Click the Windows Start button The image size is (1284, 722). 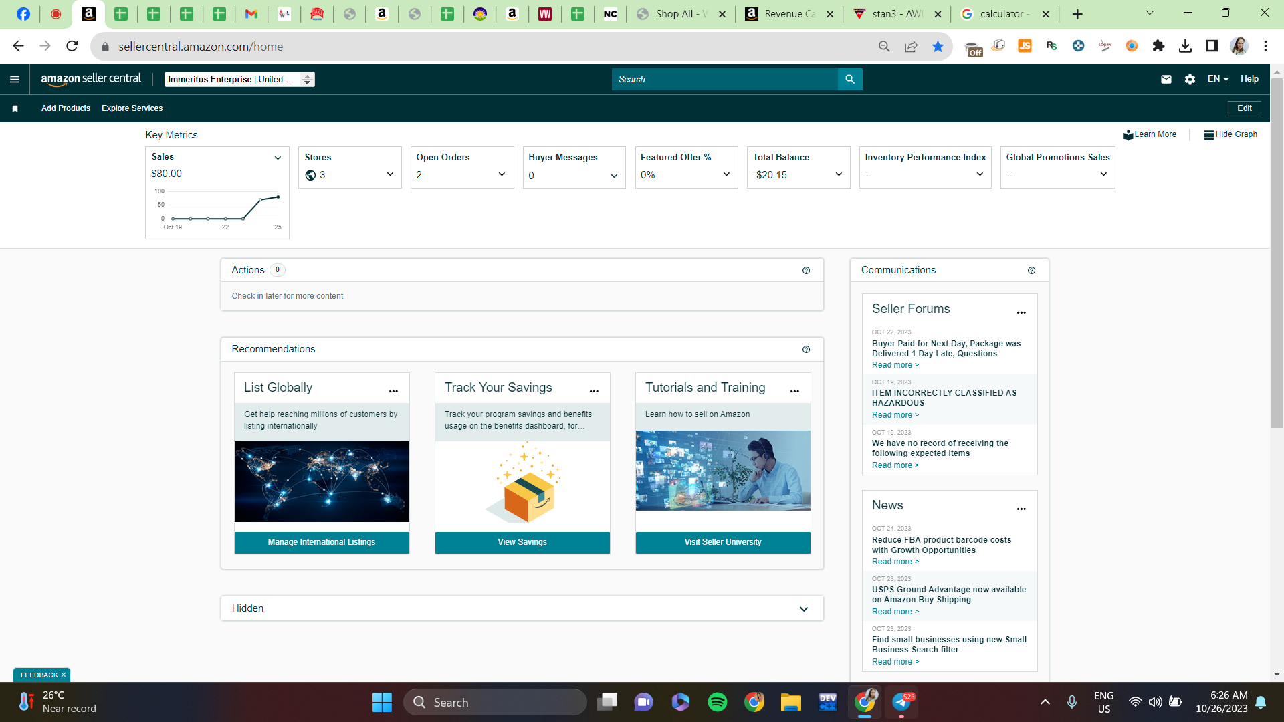(x=382, y=702)
